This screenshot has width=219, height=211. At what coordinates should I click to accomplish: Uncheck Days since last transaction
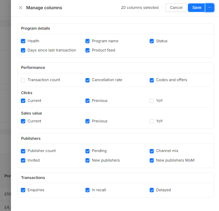coord(23,50)
